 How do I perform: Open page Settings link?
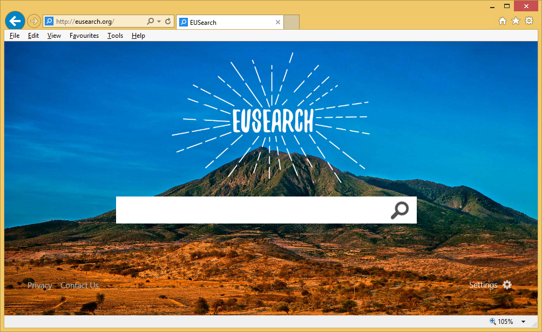[483, 284]
